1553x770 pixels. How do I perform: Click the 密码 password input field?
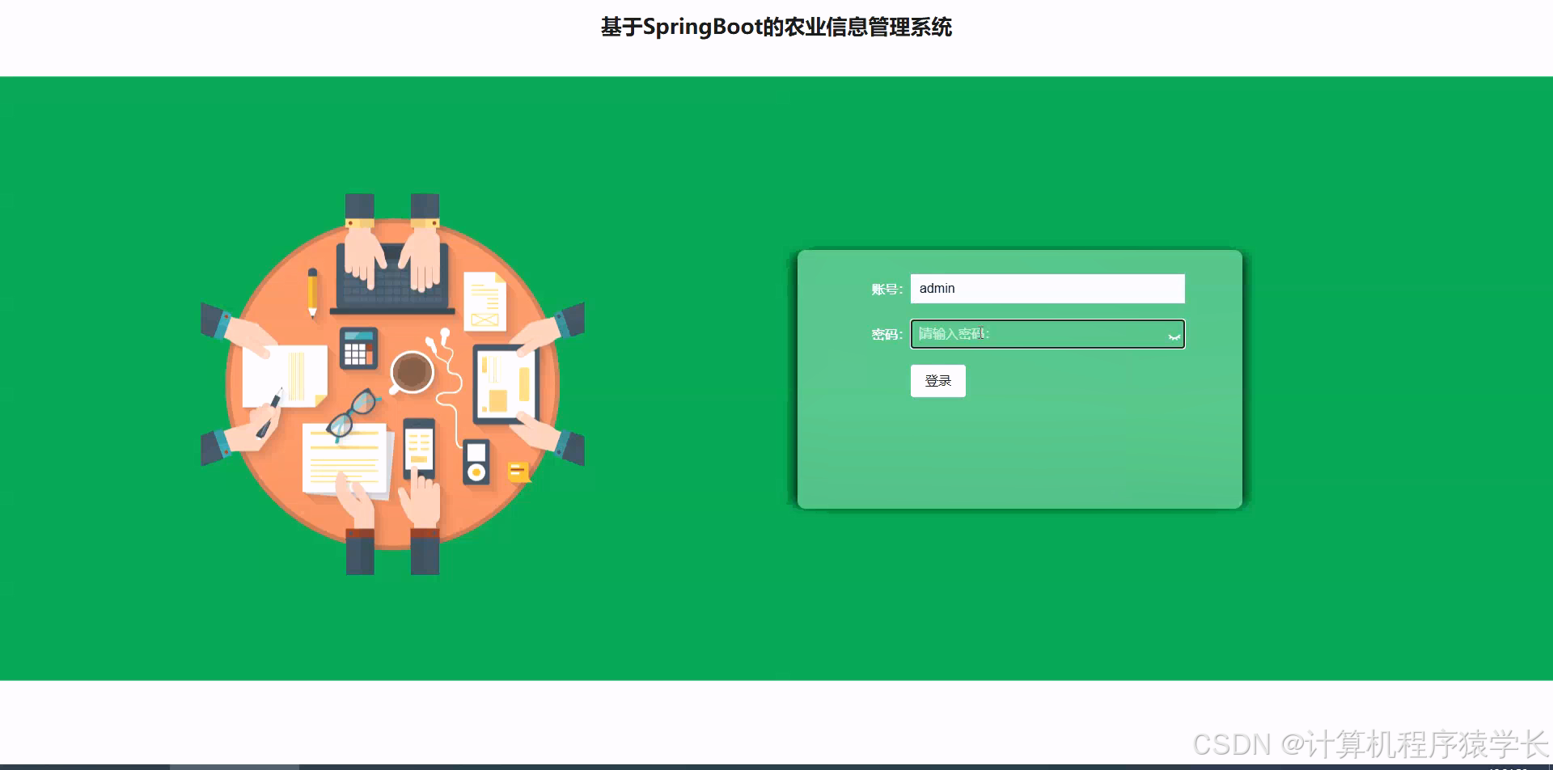pos(1035,333)
